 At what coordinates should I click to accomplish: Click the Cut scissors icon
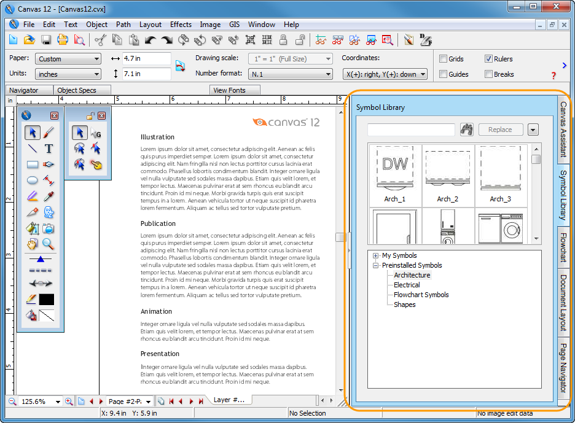tap(100, 40)
